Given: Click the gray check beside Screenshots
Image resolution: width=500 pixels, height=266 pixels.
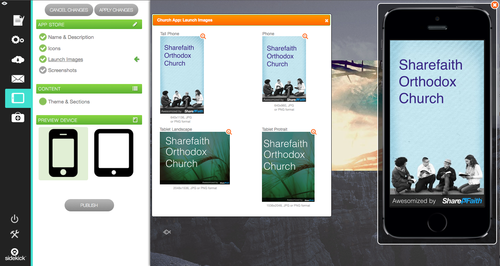Looking at the screenshot, I should (43, 70).
